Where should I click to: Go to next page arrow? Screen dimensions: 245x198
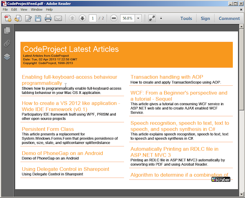82,18
